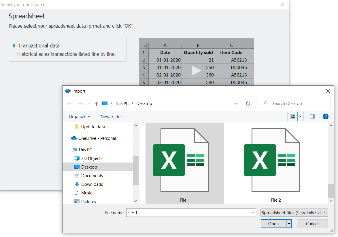This screenshot has width=338, height=237.
Task: Expand the view options dropdown arrow
Action: click(x=301, y=116)
